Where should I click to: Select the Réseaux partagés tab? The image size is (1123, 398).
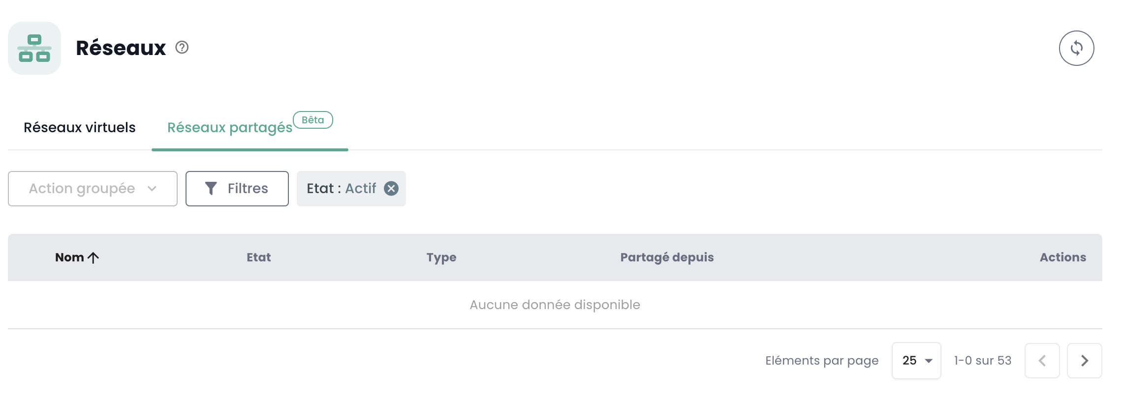[x=230, y=128]
